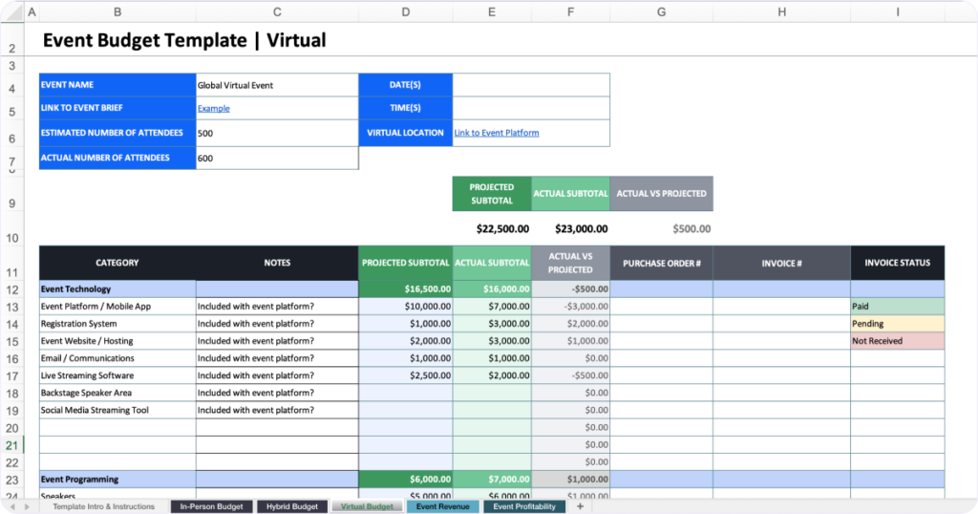Viewport: 978px width, 514px height.
Task: Click the sheet tab scroll arrows
Action: pos(19,506)
